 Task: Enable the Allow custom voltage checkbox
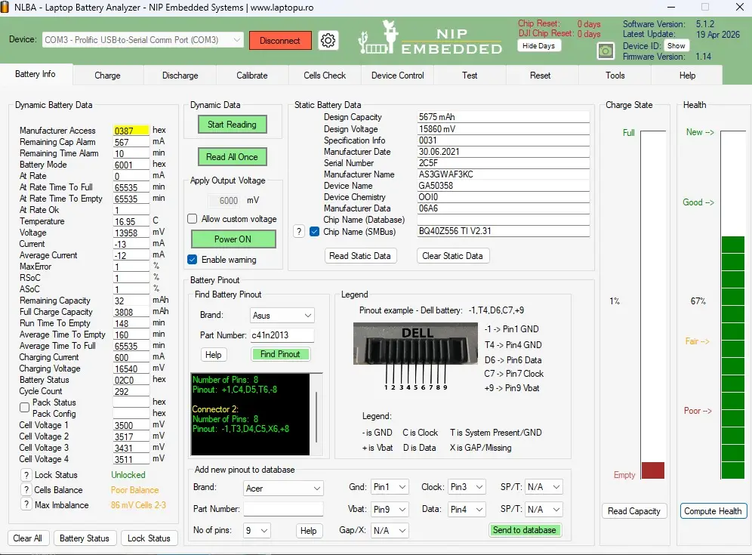tap(193, 219)
